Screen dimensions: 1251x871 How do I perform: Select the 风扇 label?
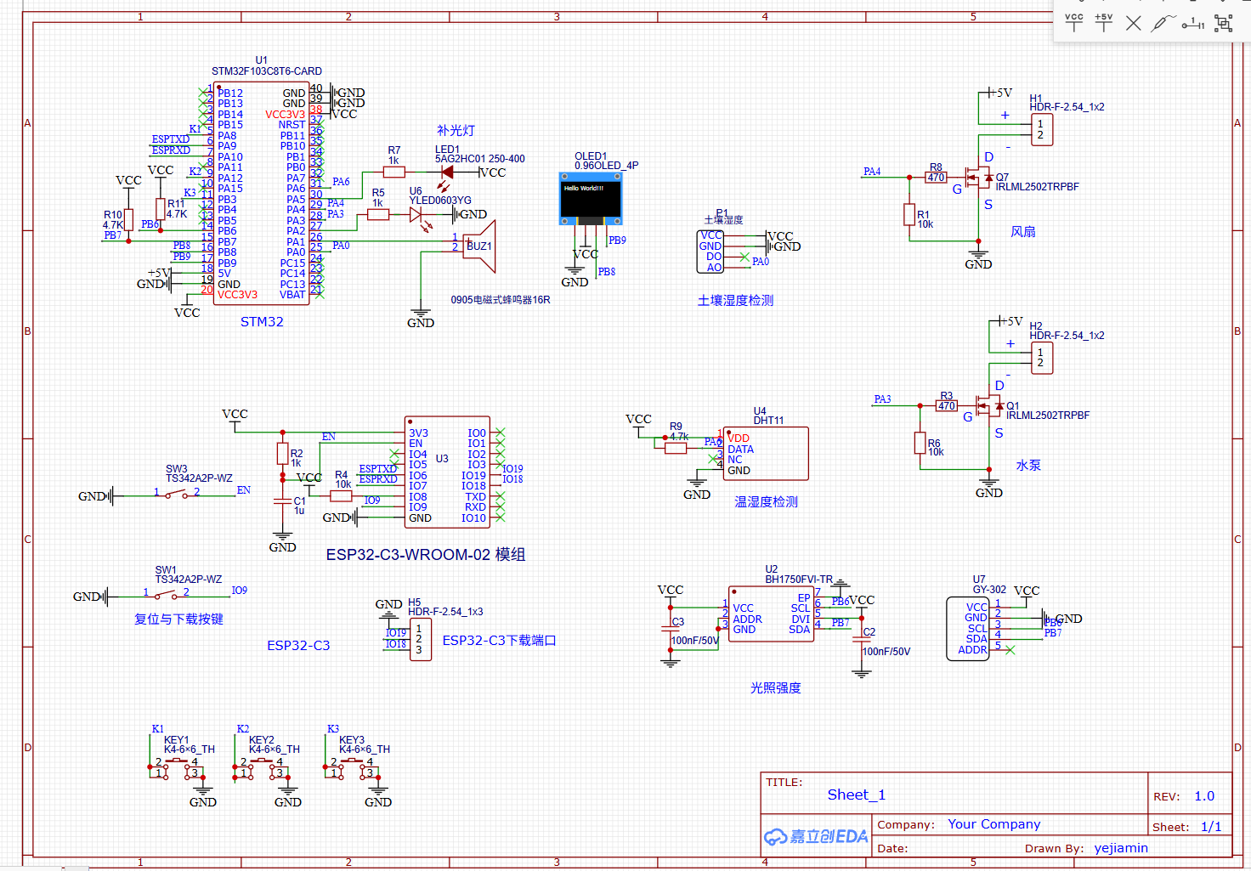point(1023,232)
